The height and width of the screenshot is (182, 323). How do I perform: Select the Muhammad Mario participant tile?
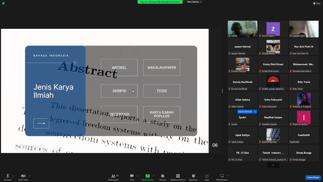click(x=304, y=65)
